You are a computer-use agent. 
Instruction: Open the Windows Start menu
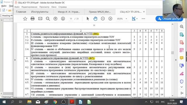pyautogui.click(x=4, y=102)
